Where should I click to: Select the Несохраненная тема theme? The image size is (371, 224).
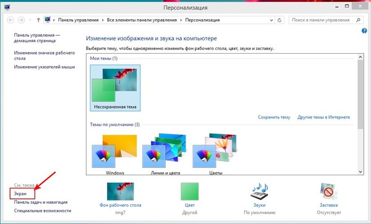[x=115, y=88]
